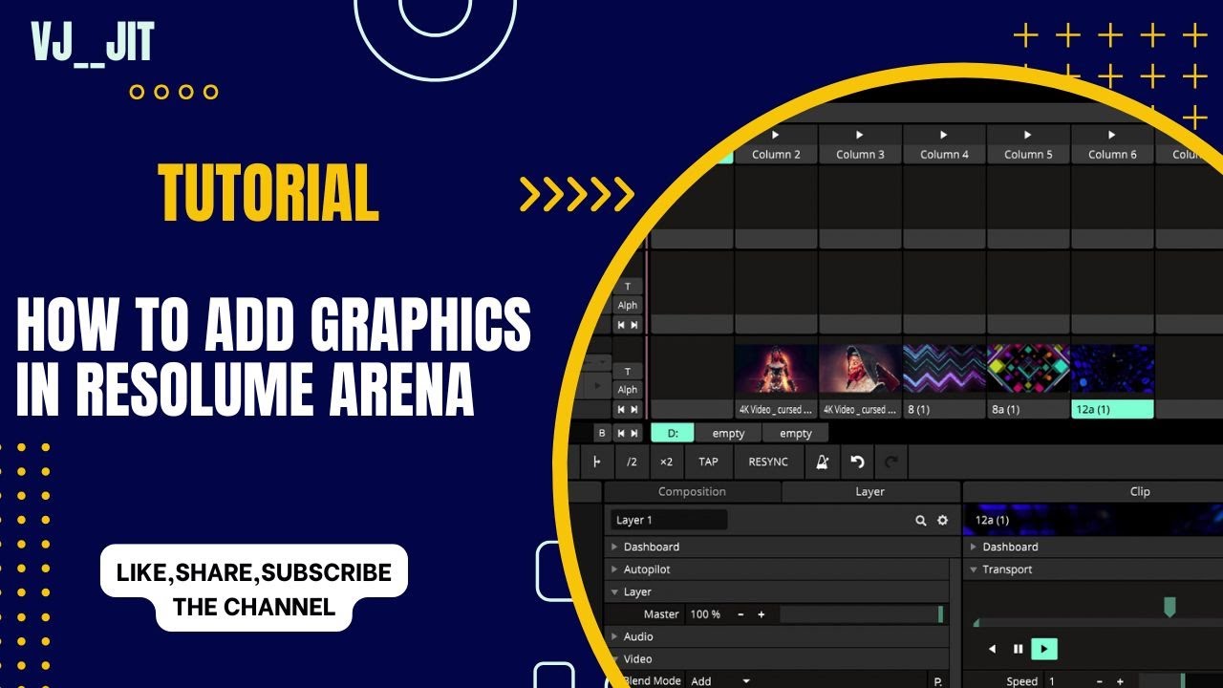Click the Master 100 % value
Screen dimensions: 1223x688
(x=705, y=614)
